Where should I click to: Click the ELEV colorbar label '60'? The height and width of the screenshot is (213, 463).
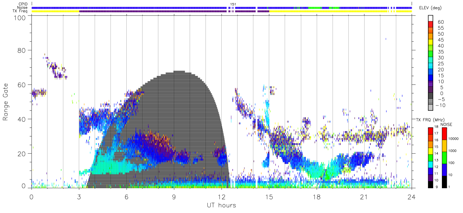click(x=440, y=22)
